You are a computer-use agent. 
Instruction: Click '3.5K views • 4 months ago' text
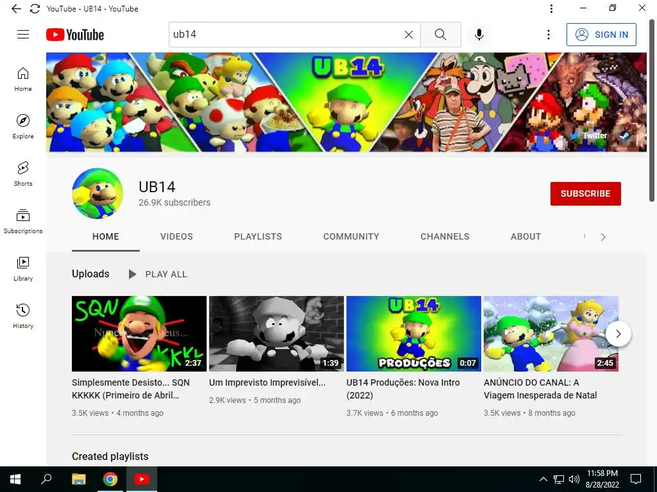[x=118, y=413]
